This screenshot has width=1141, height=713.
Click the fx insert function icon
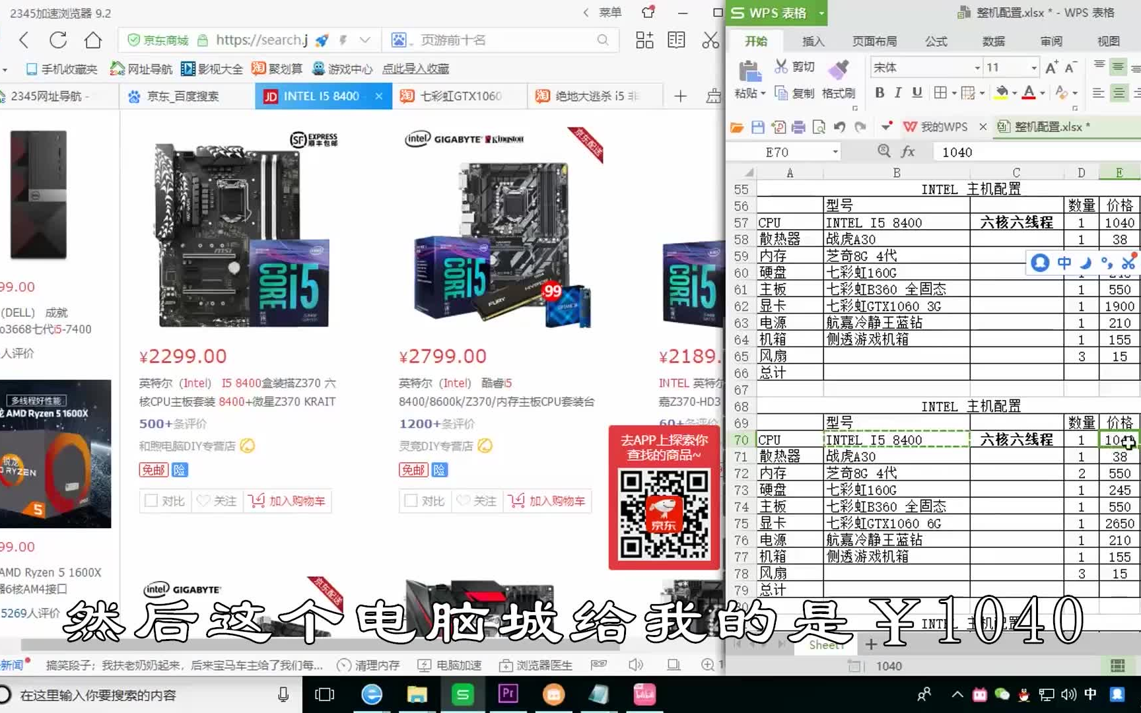click(908, 152)
